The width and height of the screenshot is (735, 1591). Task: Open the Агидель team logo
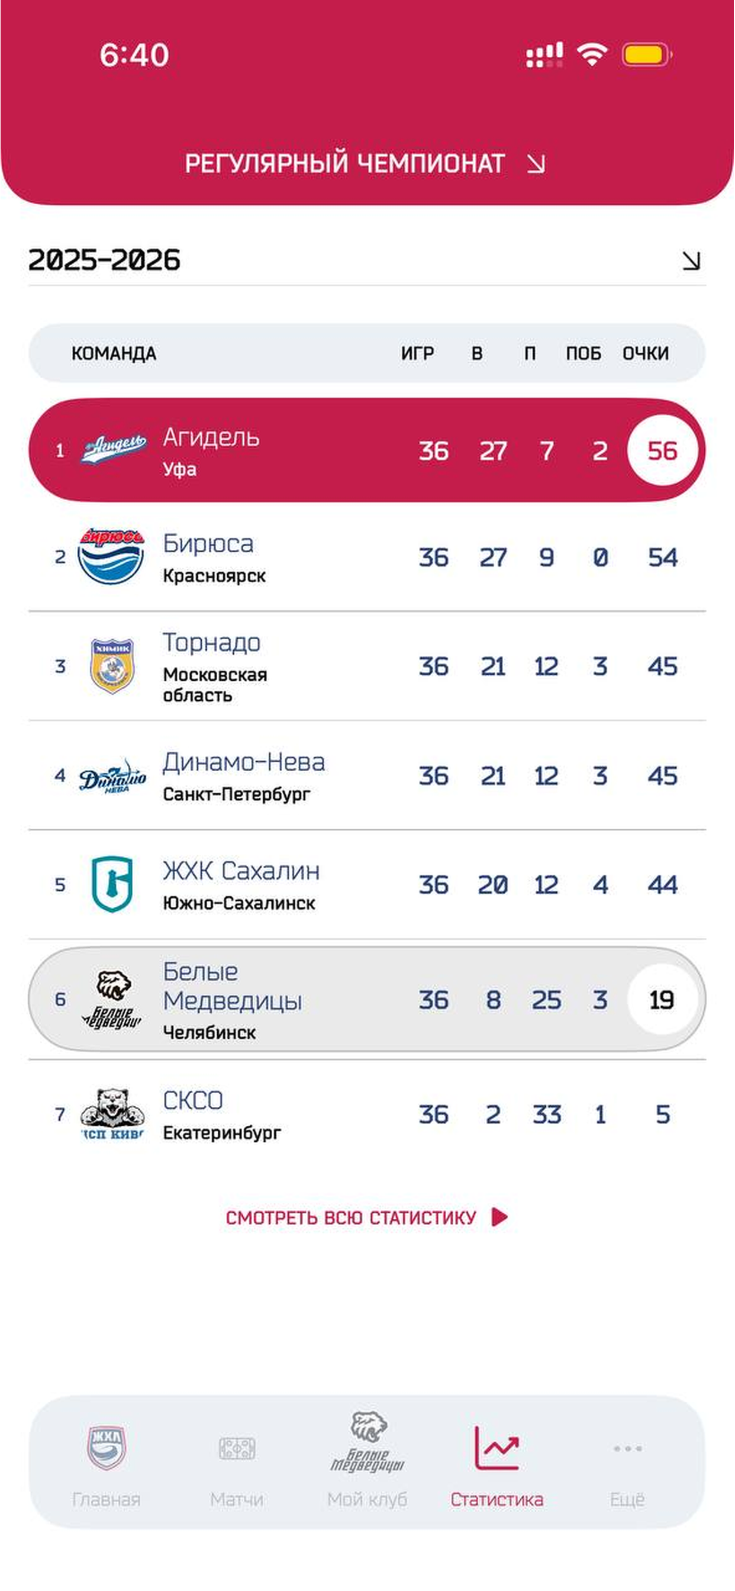(113, 449)
